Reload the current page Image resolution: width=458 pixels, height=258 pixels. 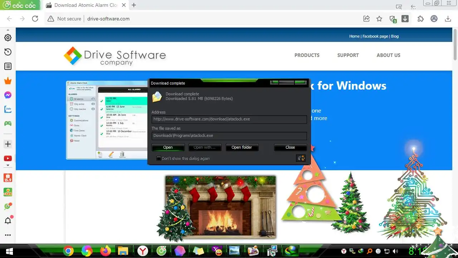[x=35, y=19]
